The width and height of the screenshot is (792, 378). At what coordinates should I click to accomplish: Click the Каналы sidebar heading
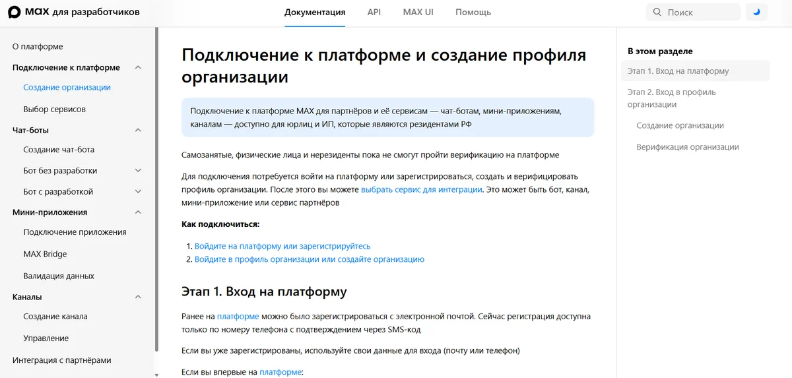pos(27,297)
